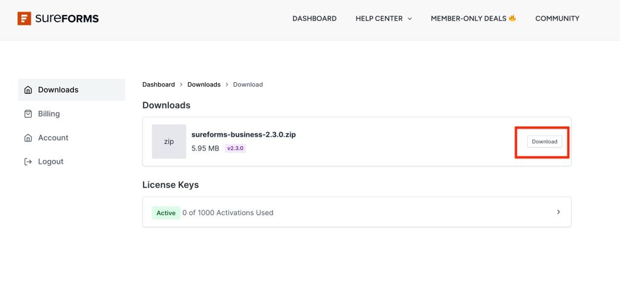
Task: Open the 0 of 1000 Activations Used row
Action: (228, 213)
